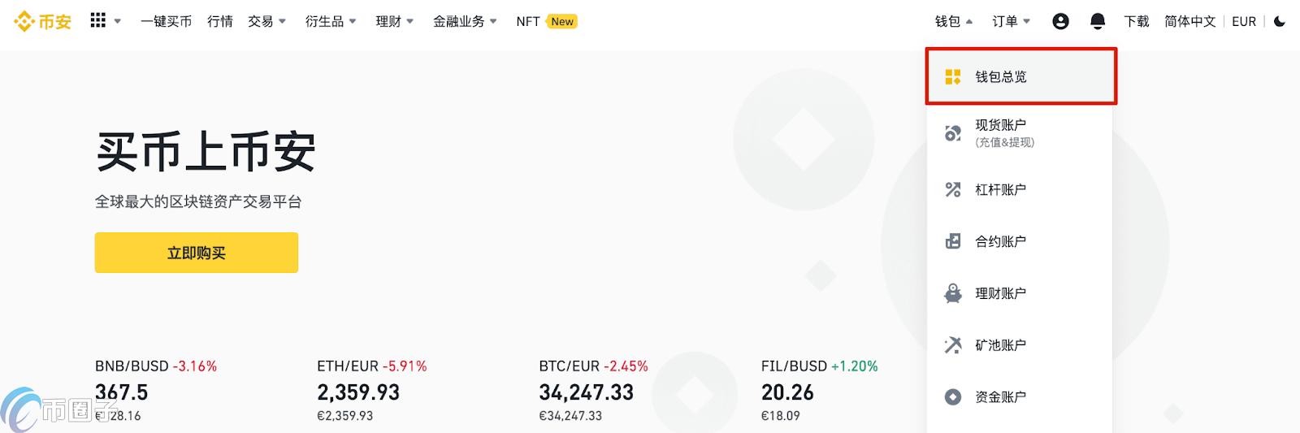Expand the 衍生品 derivatives dropdown

pos(331,21)
